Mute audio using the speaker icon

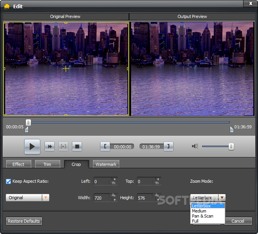click(195, 146)
